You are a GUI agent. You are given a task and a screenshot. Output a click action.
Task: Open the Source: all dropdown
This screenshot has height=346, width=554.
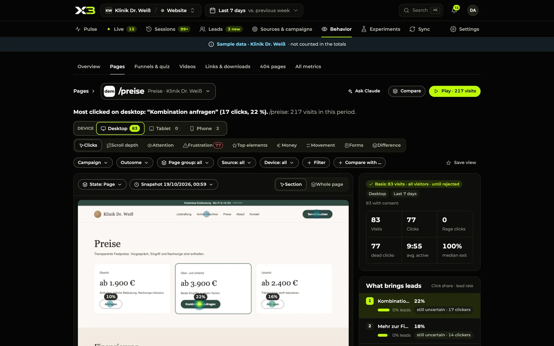tap(236, 163)
